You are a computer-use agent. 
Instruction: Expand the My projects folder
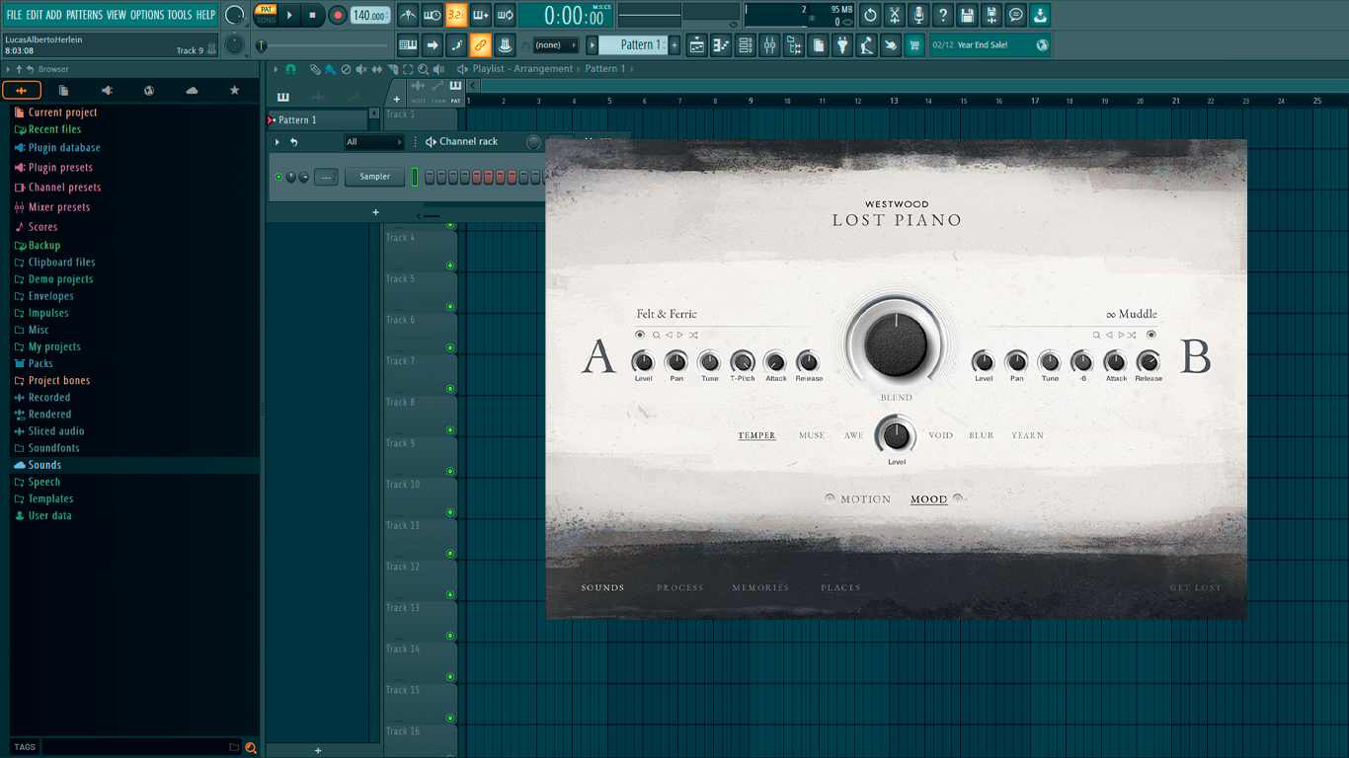(x=53, y=346)
